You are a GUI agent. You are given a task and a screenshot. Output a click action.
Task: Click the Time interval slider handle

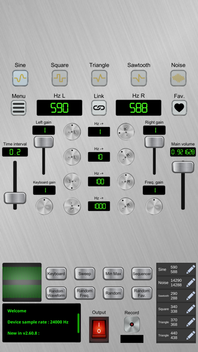tap(15, 198)
